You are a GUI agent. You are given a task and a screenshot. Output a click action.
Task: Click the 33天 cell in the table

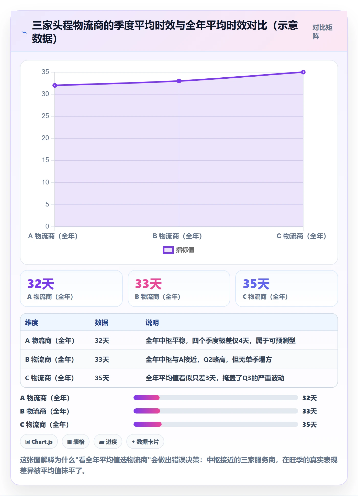coord(102,359)
